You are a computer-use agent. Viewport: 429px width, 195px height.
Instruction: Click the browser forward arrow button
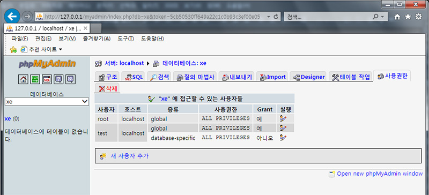(x=27, y=17)
